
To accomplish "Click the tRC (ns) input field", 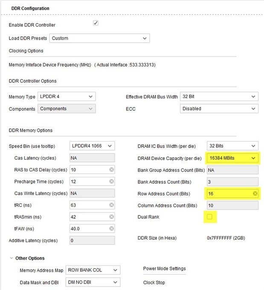I will 88,205.
